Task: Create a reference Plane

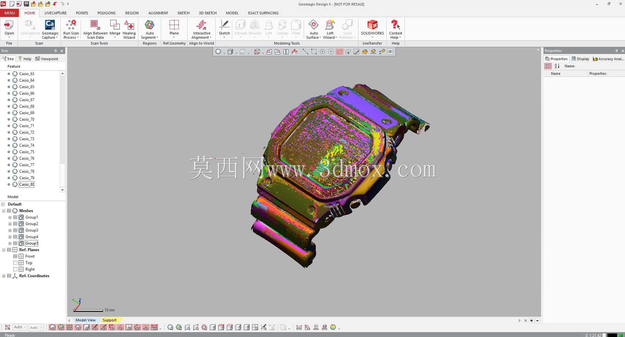Action: point(174,27)
